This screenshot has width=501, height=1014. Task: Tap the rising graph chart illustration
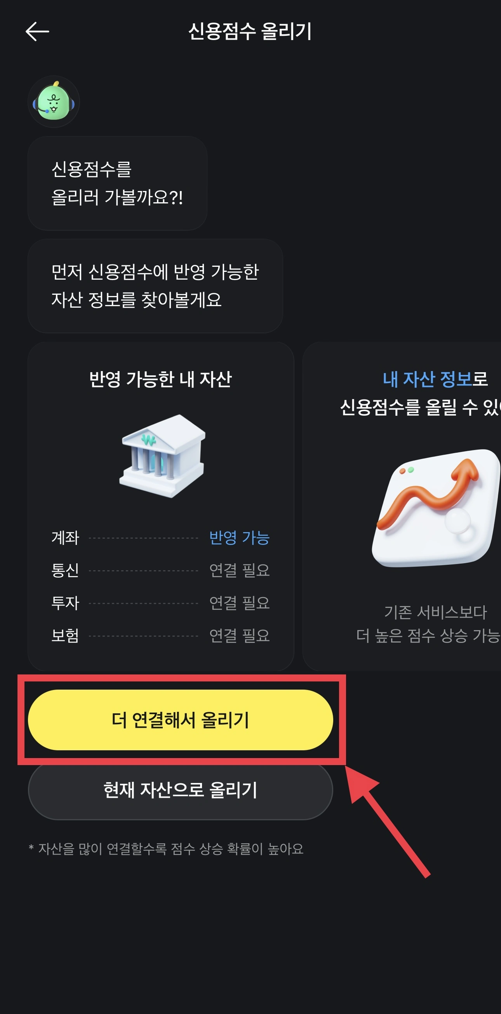pyautogui.click(x=436, y=508)
